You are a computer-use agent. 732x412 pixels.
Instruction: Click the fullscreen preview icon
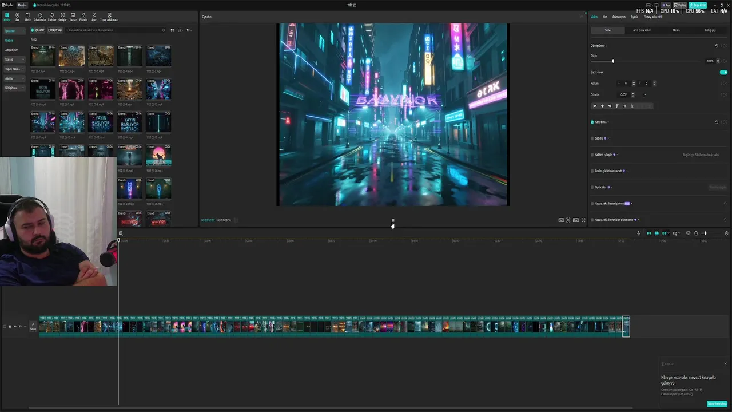[x=583, y=220]
